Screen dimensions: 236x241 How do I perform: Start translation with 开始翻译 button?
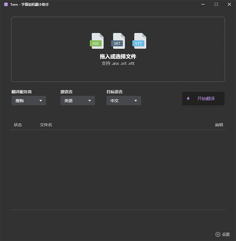tap(203, 98)
